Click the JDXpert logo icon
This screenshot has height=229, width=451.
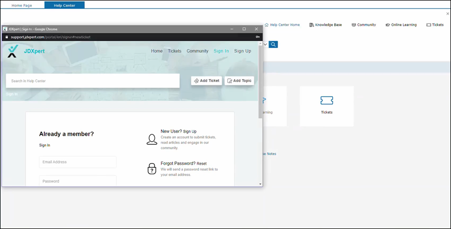[x=13, y=51]
